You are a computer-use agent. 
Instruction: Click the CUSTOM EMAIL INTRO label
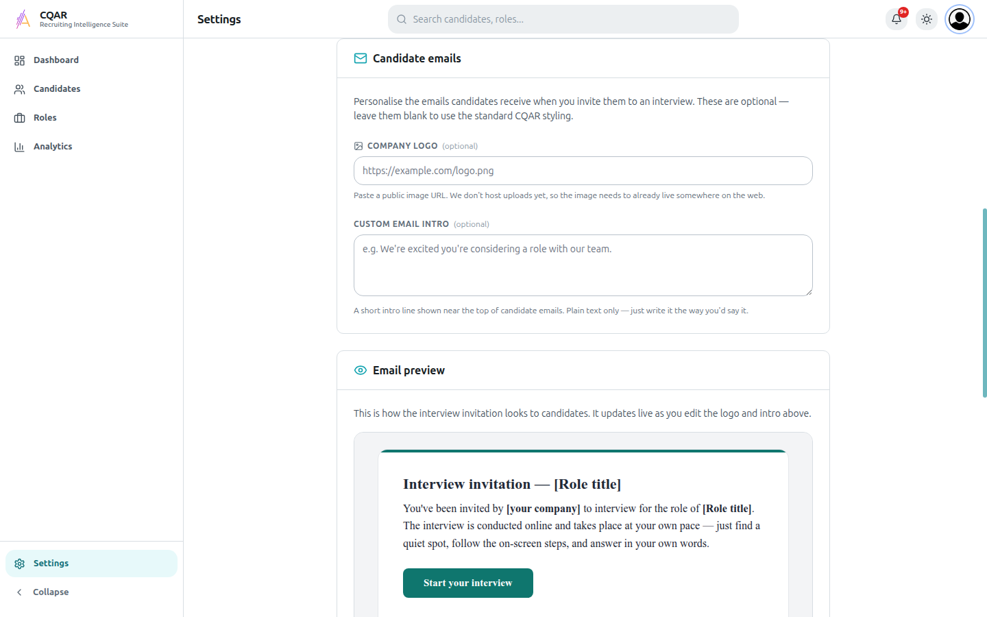click(x=401, y=224)
